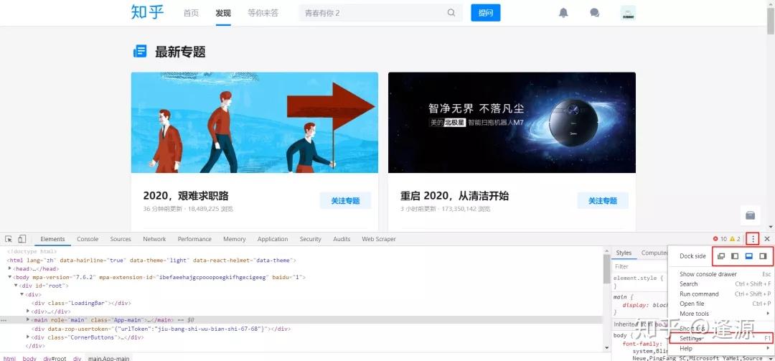
Task: Open the red-arrow job hunting thumbnail
Action: [x=255, y=123]
